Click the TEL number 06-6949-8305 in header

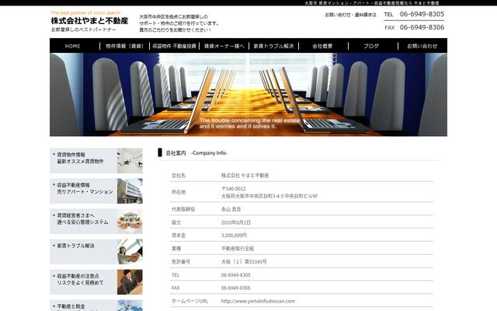click(x=422, y=14)
